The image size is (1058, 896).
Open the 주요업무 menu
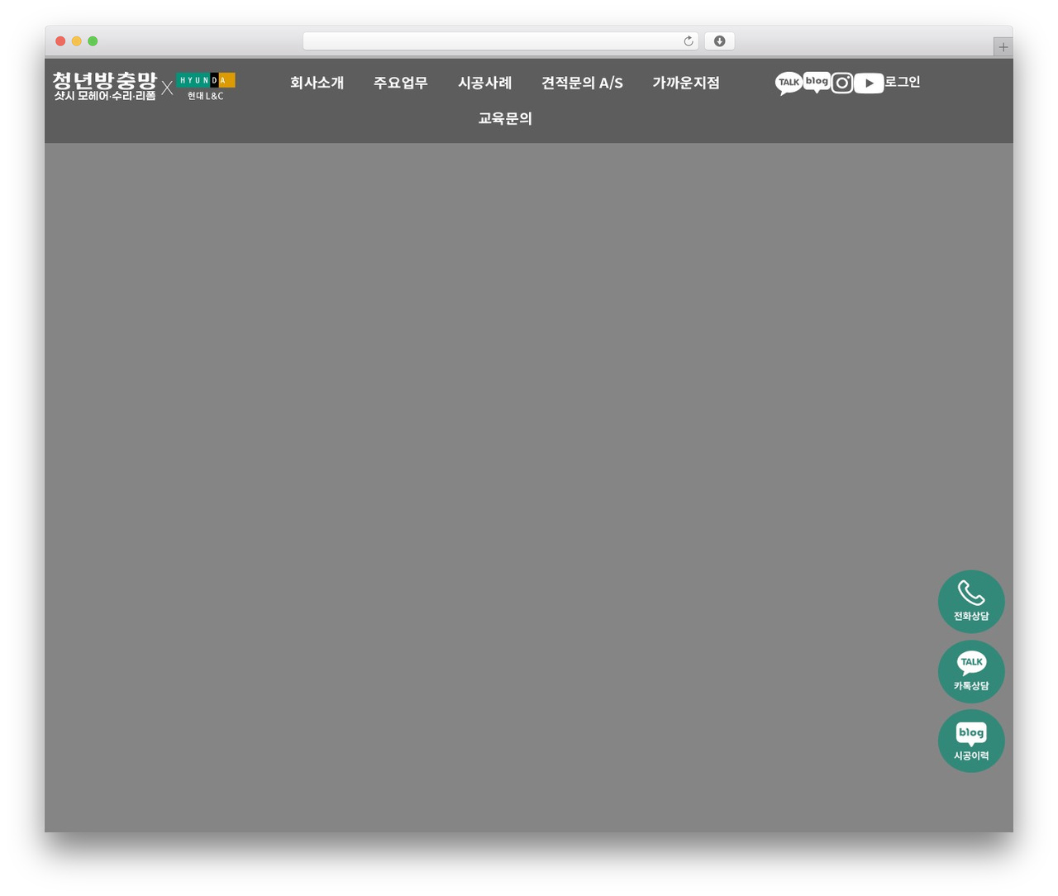(400, 83)
